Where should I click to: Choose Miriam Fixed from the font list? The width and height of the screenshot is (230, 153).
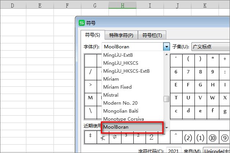[133, 87]
